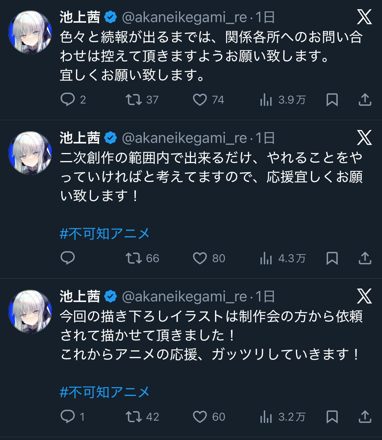Click #不可知アニメ hashtag in third tweet

click(x=105, y=392)
